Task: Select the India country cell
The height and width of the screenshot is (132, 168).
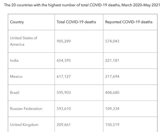Action: click(x=14, y=60)
